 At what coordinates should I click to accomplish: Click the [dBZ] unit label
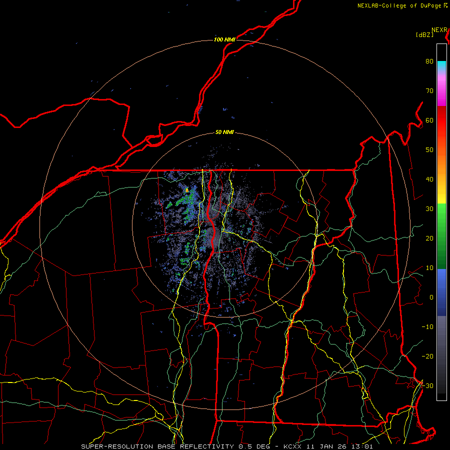pos(424,35)
